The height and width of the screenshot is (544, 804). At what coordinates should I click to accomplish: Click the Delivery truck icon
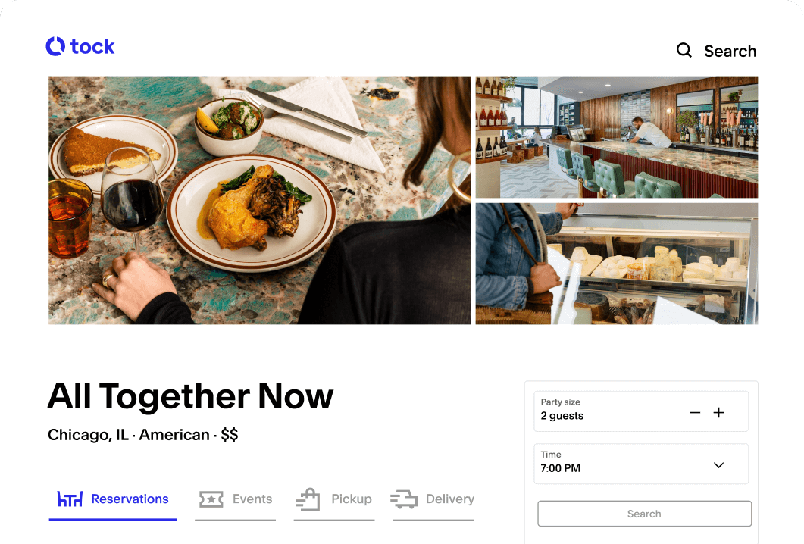coord(404,499)
